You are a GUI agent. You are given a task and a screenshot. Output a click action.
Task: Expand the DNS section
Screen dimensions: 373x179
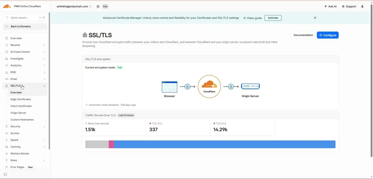[x=44, y=72]
